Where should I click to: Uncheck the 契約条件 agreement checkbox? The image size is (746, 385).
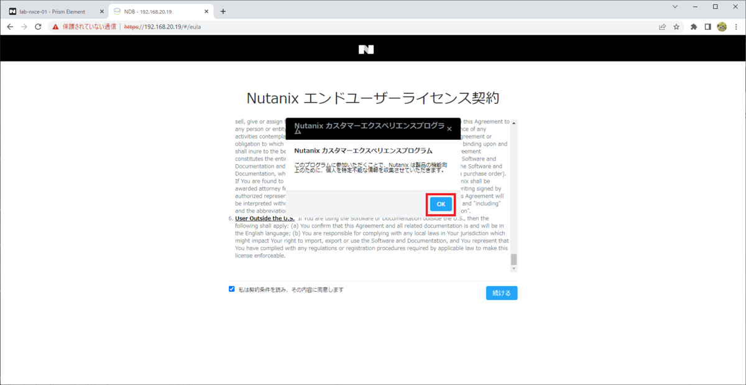pyautogui.click(x=232, y=289)
